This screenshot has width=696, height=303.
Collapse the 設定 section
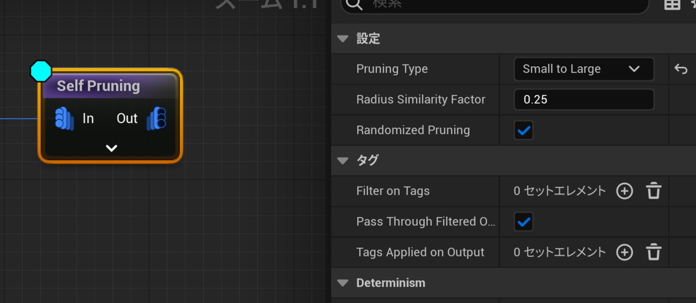[343, 39]
